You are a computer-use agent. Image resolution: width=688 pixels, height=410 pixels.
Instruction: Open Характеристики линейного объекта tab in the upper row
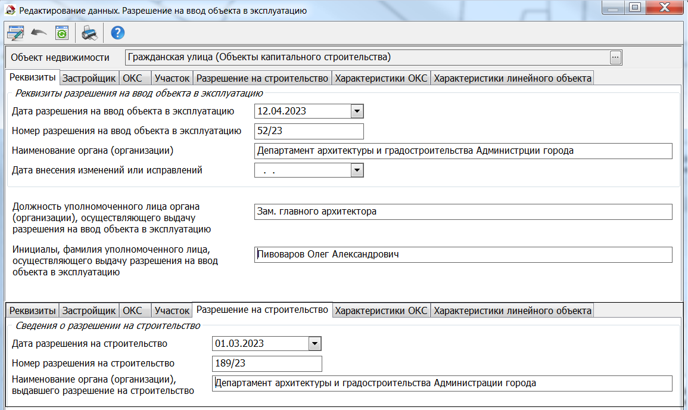512,78
